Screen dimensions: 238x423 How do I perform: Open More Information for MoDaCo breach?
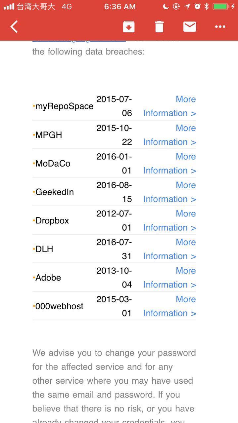[169, 163]
